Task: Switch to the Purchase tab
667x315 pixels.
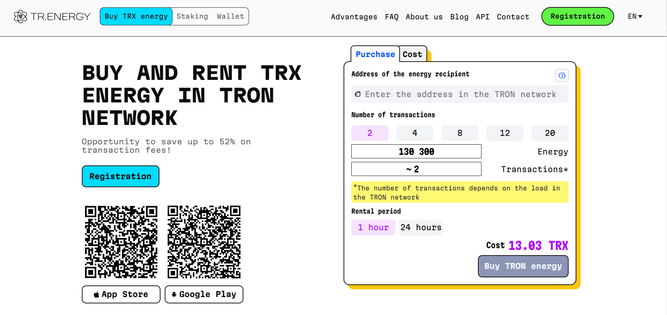Action: tap(375, 54)
